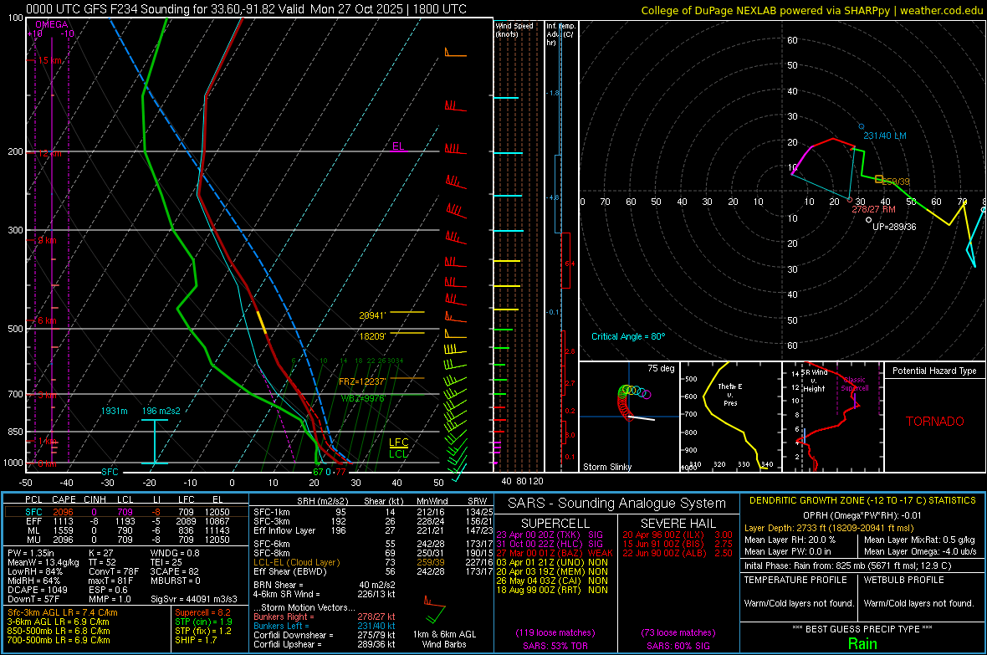The image size is (987, 655).
Task: Click the '12 km' height marker
Action: point(49,153)
